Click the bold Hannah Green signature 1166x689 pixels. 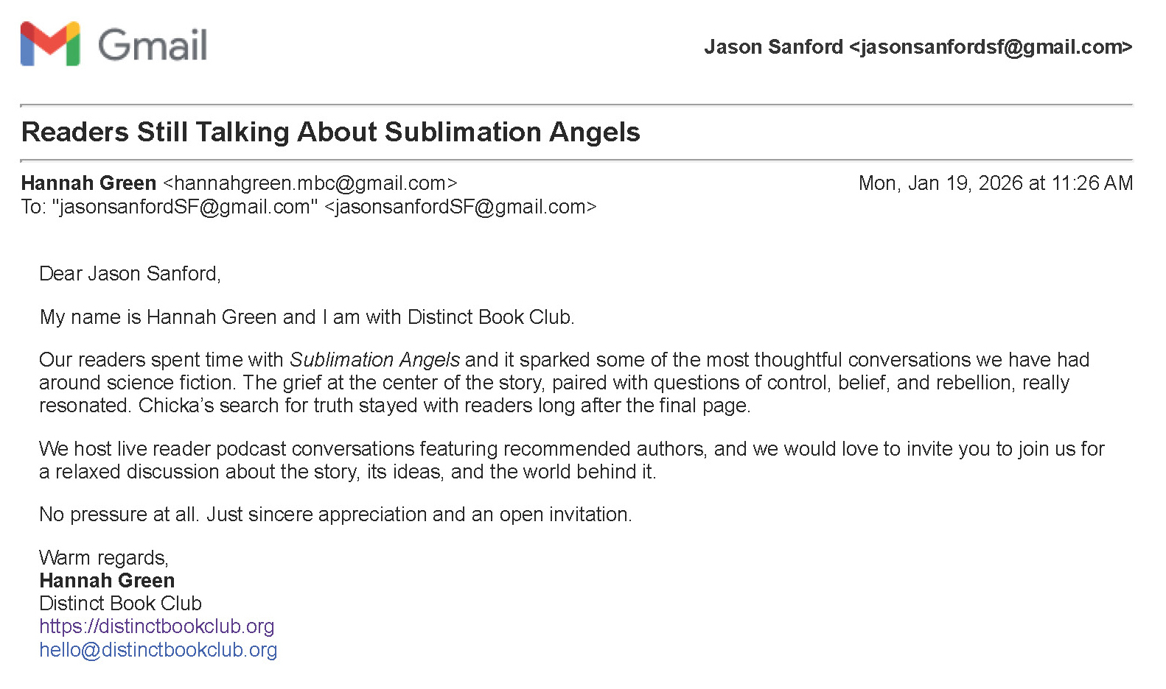coord(107,581)
